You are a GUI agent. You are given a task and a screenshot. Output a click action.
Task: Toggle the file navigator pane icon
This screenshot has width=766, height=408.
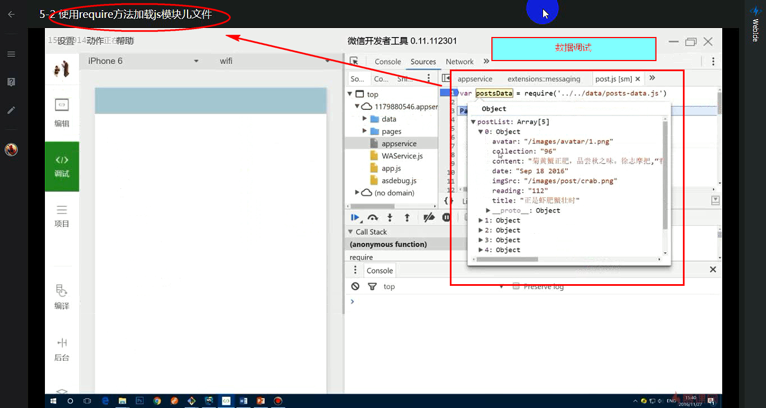click(x=446, y=78)
